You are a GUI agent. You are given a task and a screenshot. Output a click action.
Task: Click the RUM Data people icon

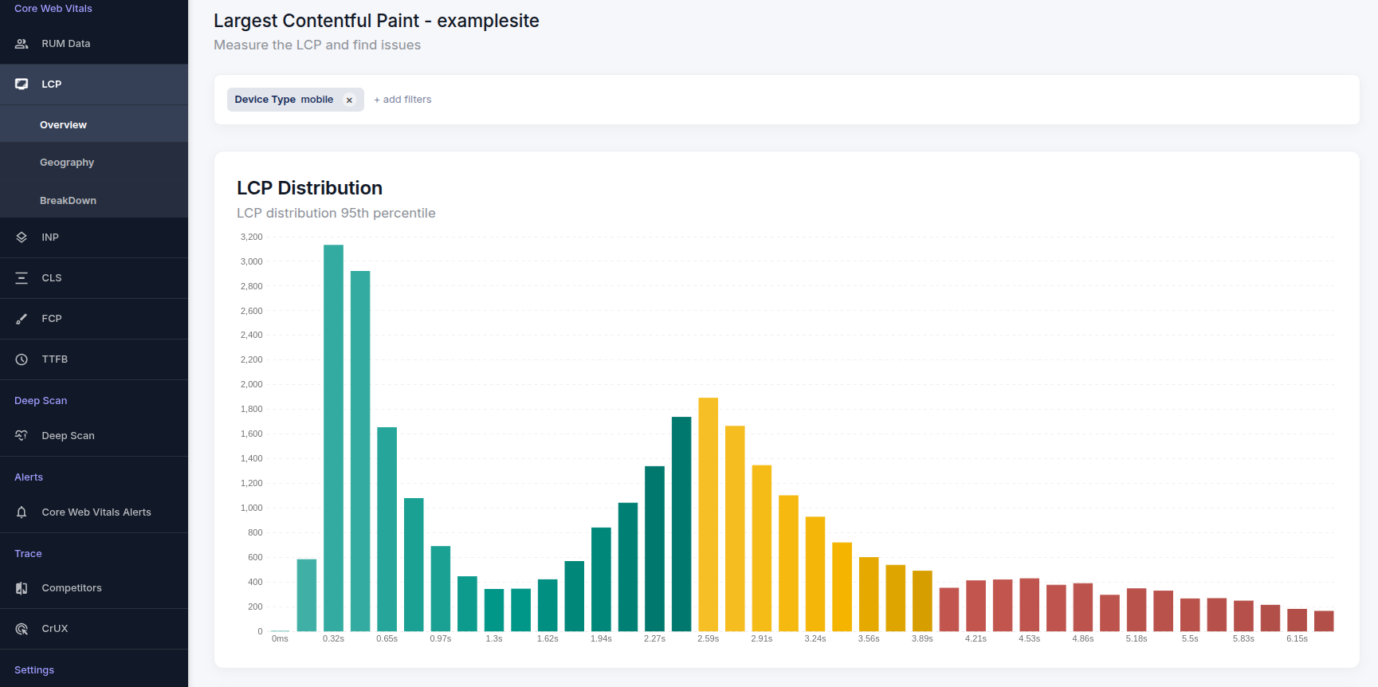(x=22, y=44)
